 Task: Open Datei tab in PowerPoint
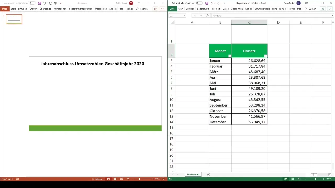pos(5,9)
